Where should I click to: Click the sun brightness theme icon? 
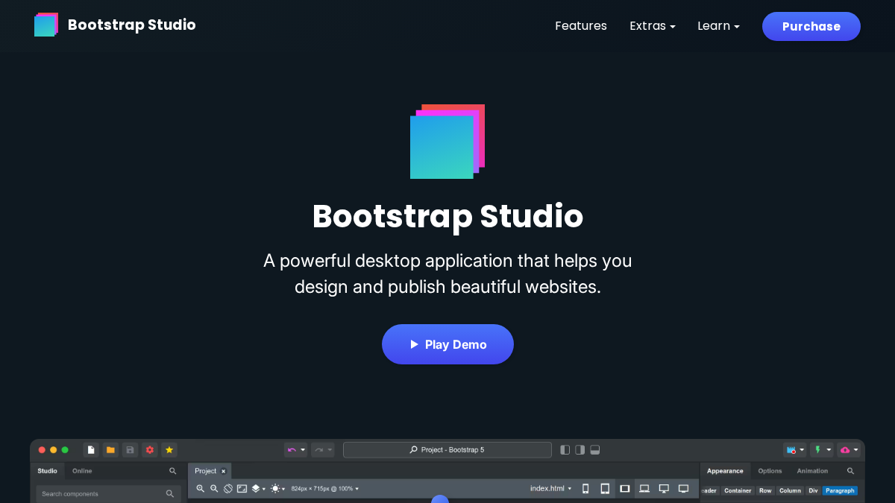point(275,489)
